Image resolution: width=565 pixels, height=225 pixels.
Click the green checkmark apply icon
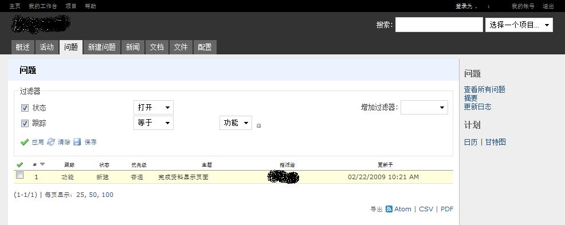(x=25, y=142)
